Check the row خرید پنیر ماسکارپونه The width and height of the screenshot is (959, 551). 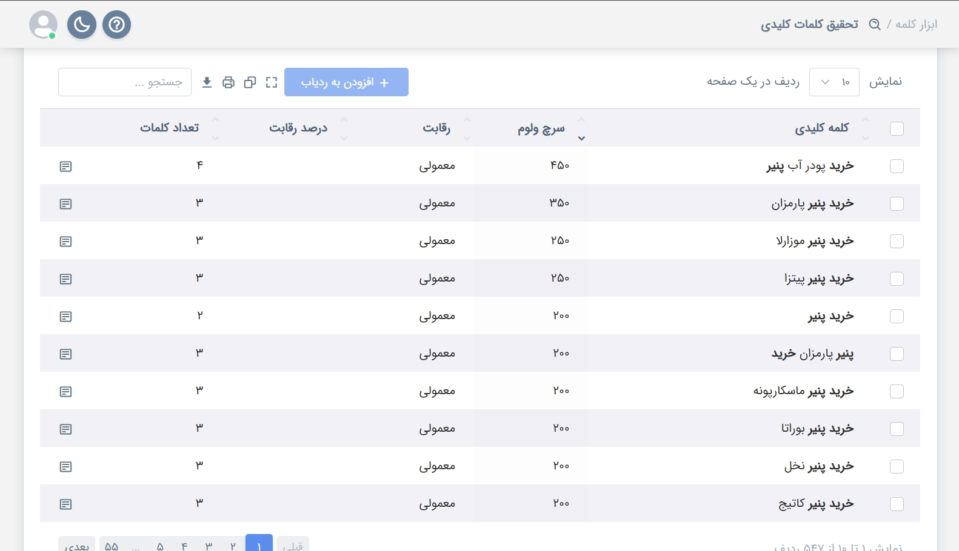click(x=897, y=392)
